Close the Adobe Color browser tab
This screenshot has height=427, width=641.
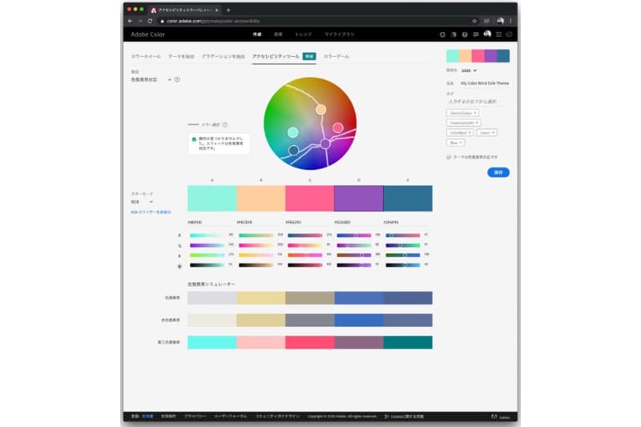216,10
